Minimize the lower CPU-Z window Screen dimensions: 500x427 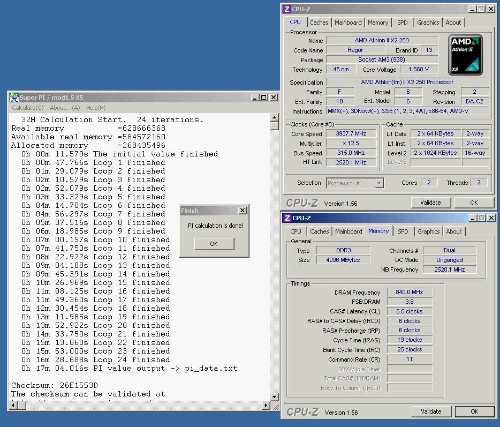pos(473,218)
